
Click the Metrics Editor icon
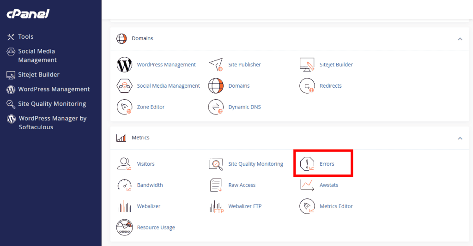[307, 206]
